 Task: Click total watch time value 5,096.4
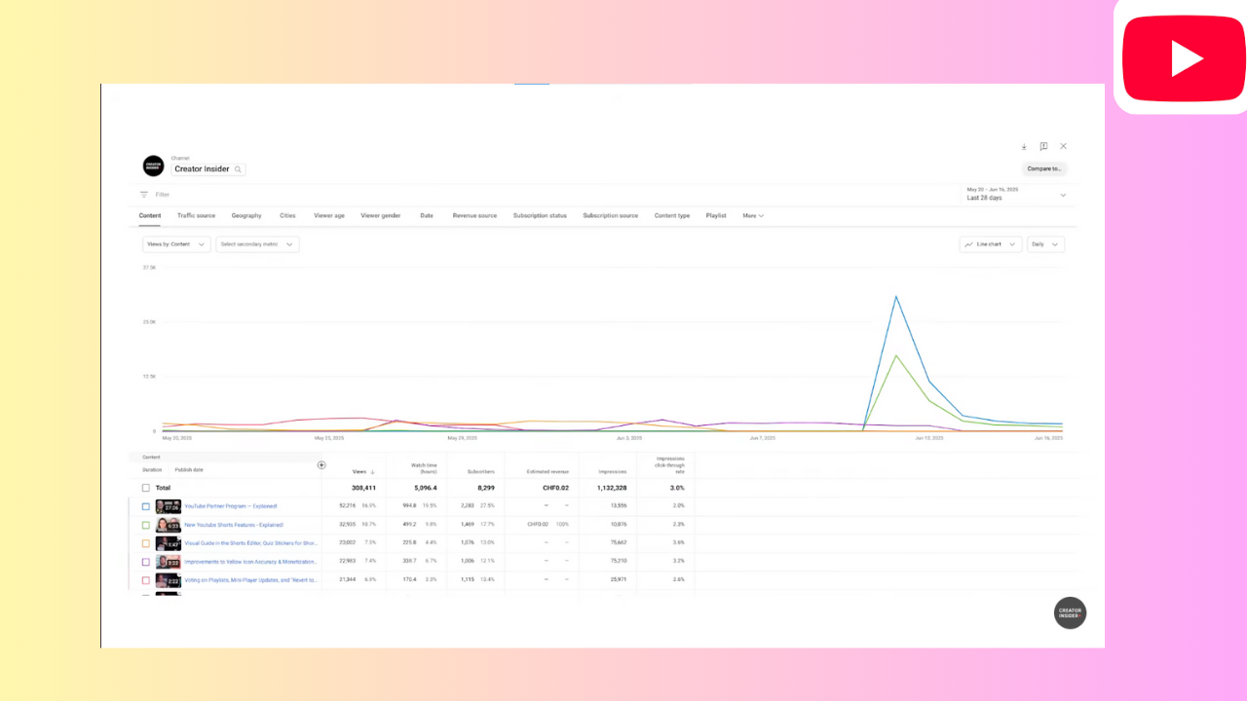(x=426, y=488)
